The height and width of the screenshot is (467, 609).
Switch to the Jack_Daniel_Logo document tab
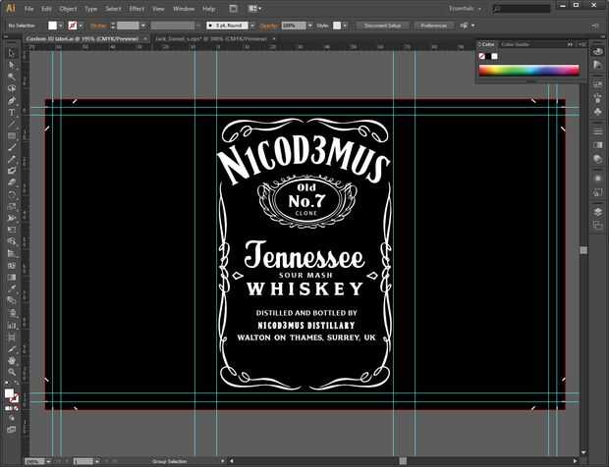pyautogui.click(x=211, y=39)
